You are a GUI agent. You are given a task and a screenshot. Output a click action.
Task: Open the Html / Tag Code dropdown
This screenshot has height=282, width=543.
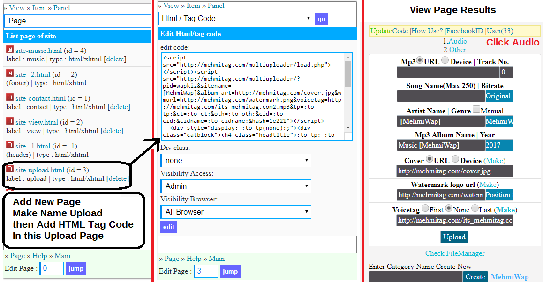235,19
